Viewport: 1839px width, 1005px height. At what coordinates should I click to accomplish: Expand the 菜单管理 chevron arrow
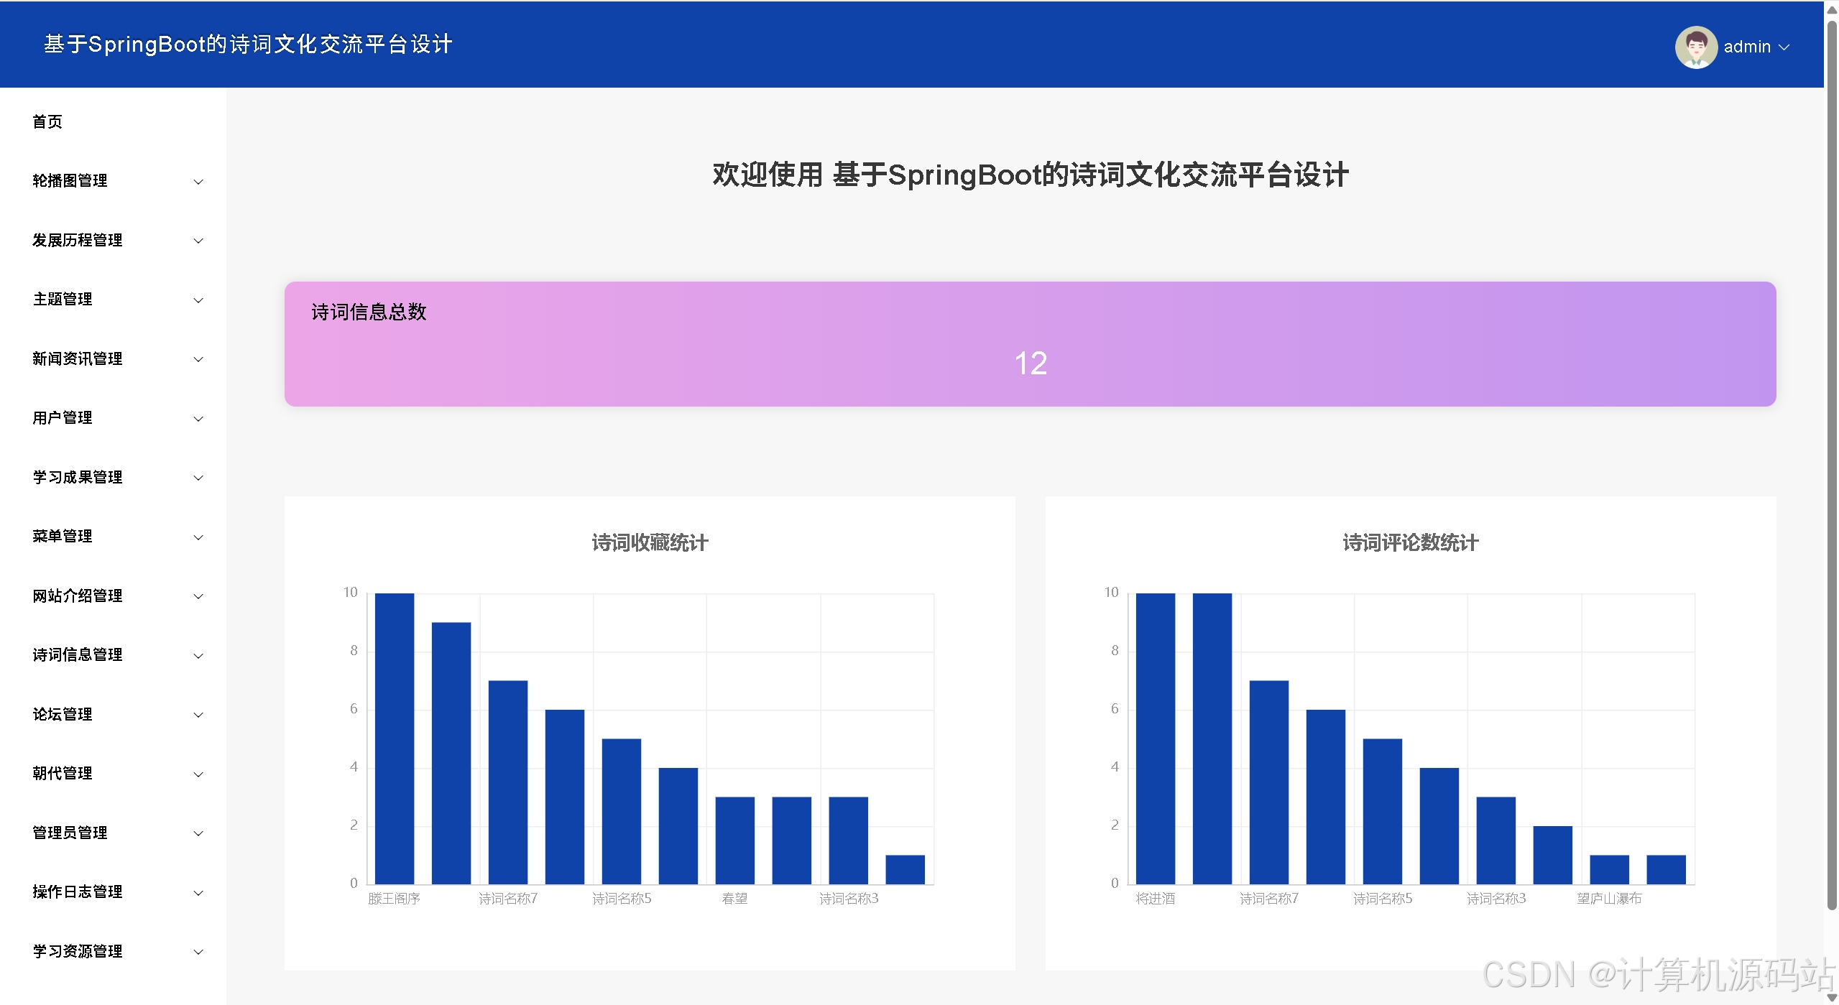click(198, 537)
